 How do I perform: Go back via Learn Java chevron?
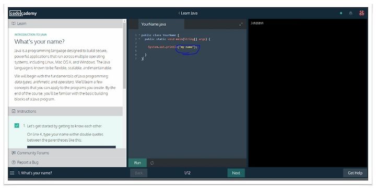point(179,13)
